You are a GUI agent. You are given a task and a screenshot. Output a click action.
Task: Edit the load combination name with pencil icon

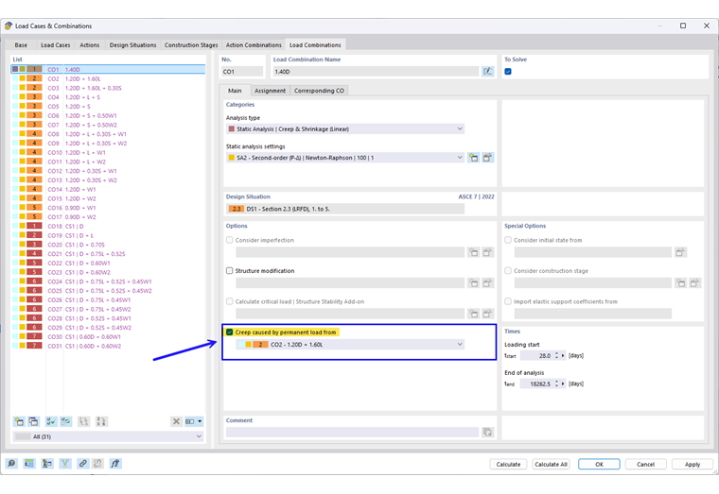point(488,72)
